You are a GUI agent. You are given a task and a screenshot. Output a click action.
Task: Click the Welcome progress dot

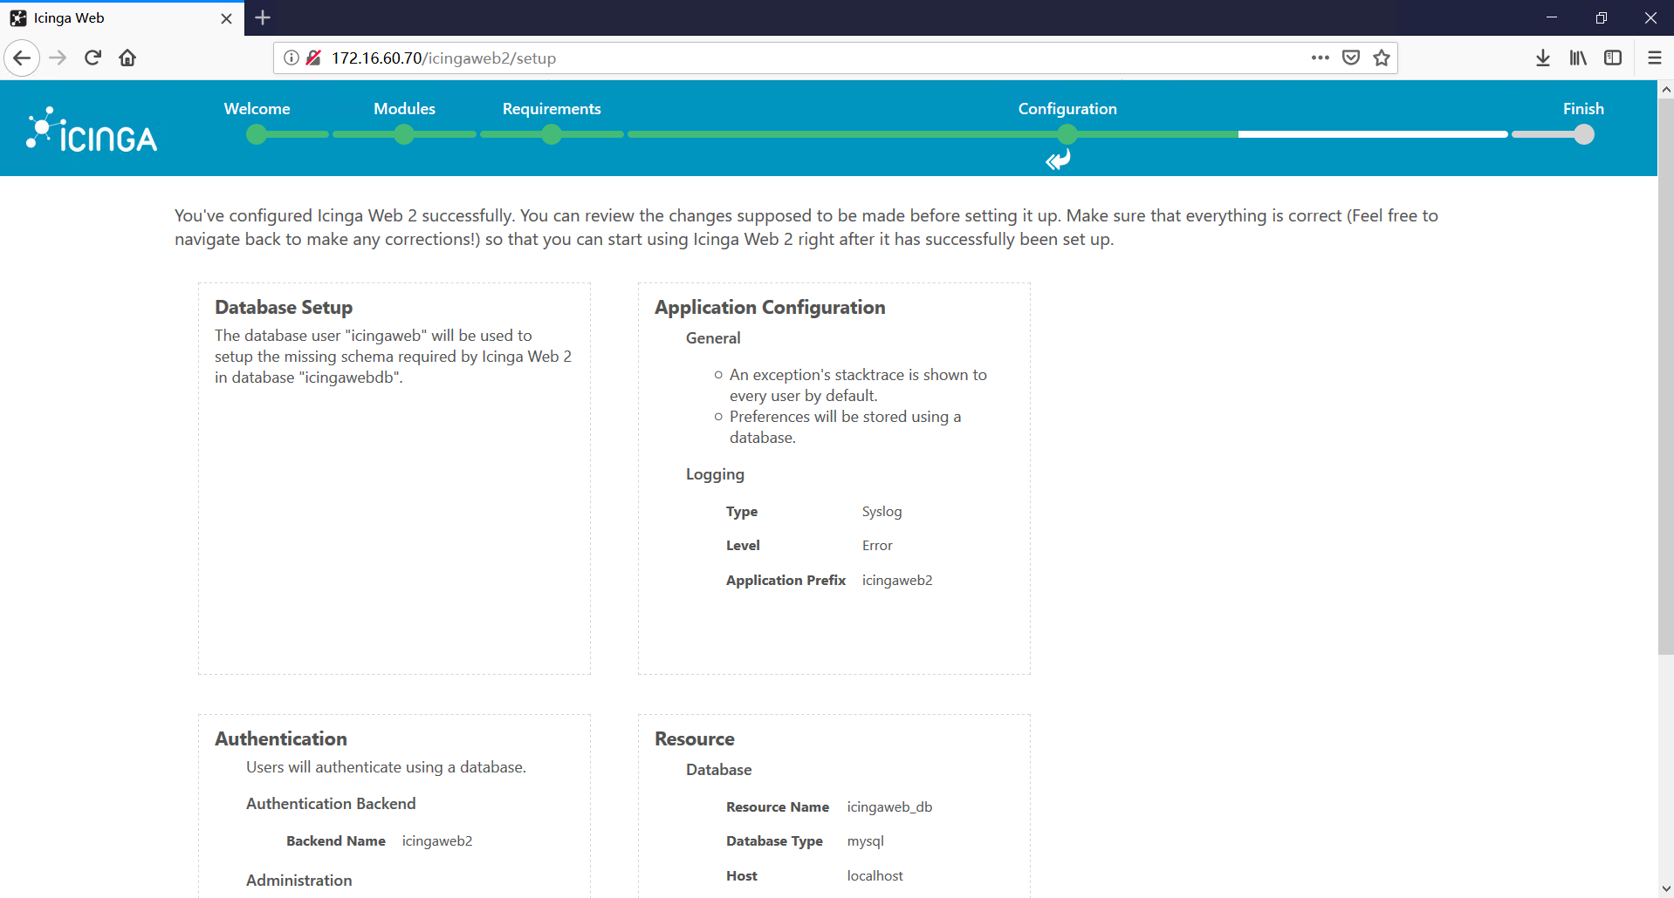tap(257, 134)
